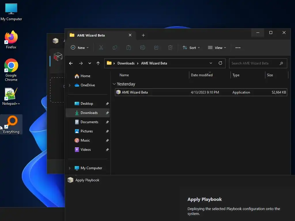The height and width of the screenshot is (221, 295).
Task: Open My Computer in the navigation pane
Action: point(91,168)
